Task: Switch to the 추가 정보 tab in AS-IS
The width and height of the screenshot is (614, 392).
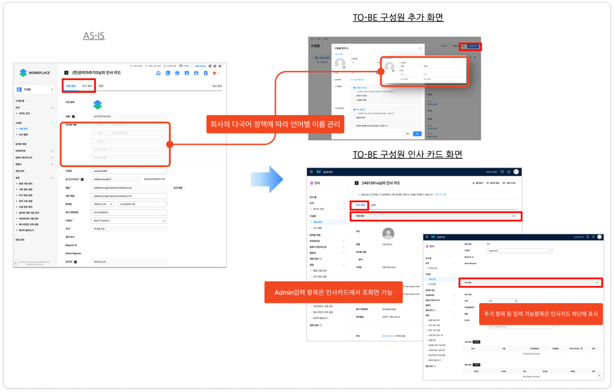Action: point(87,86)
